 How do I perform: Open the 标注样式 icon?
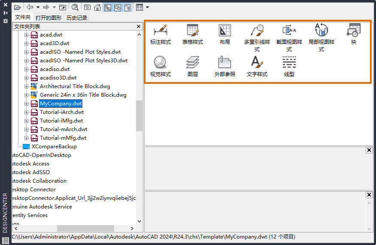161,34
